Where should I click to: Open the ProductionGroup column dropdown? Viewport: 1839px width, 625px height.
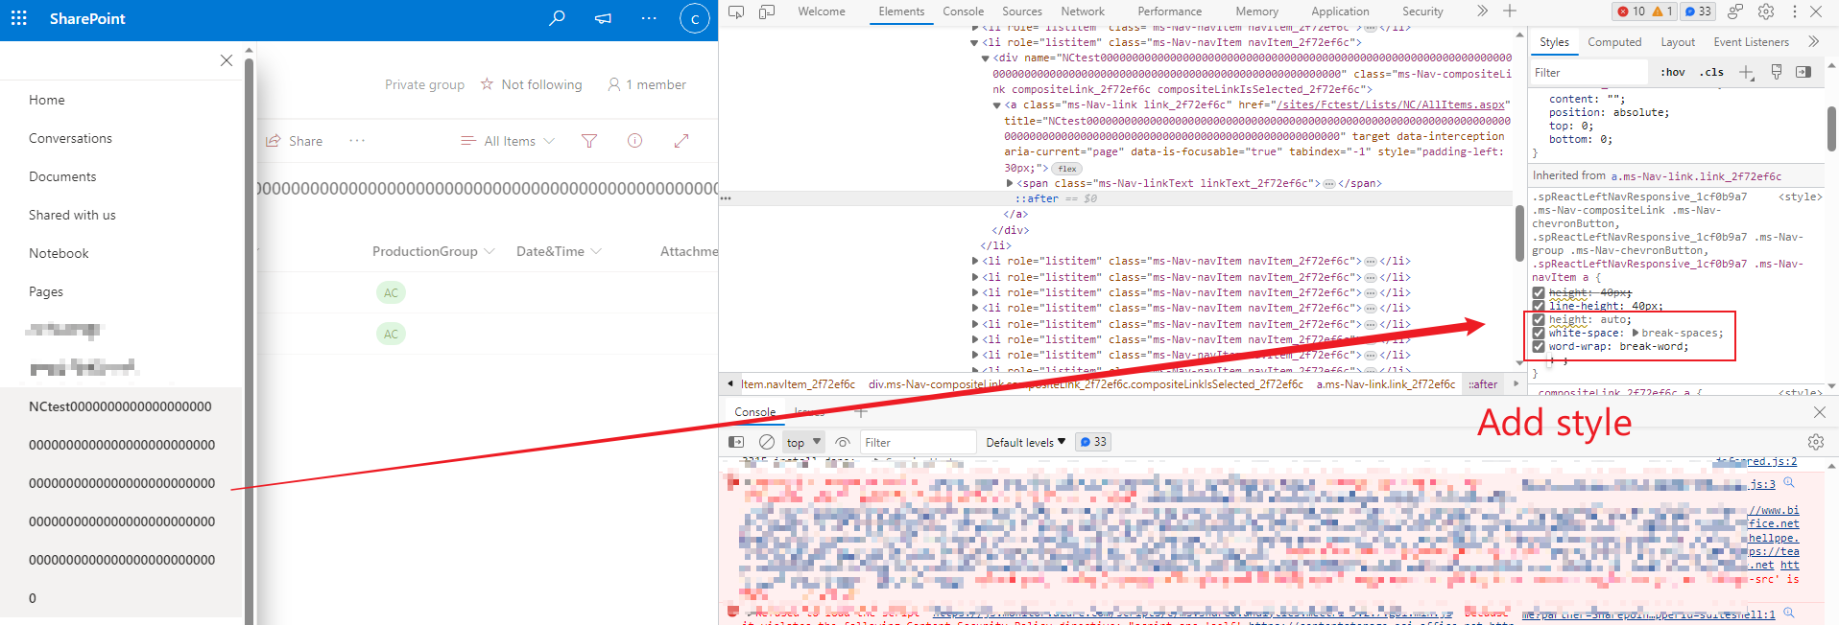coord(490,251)
